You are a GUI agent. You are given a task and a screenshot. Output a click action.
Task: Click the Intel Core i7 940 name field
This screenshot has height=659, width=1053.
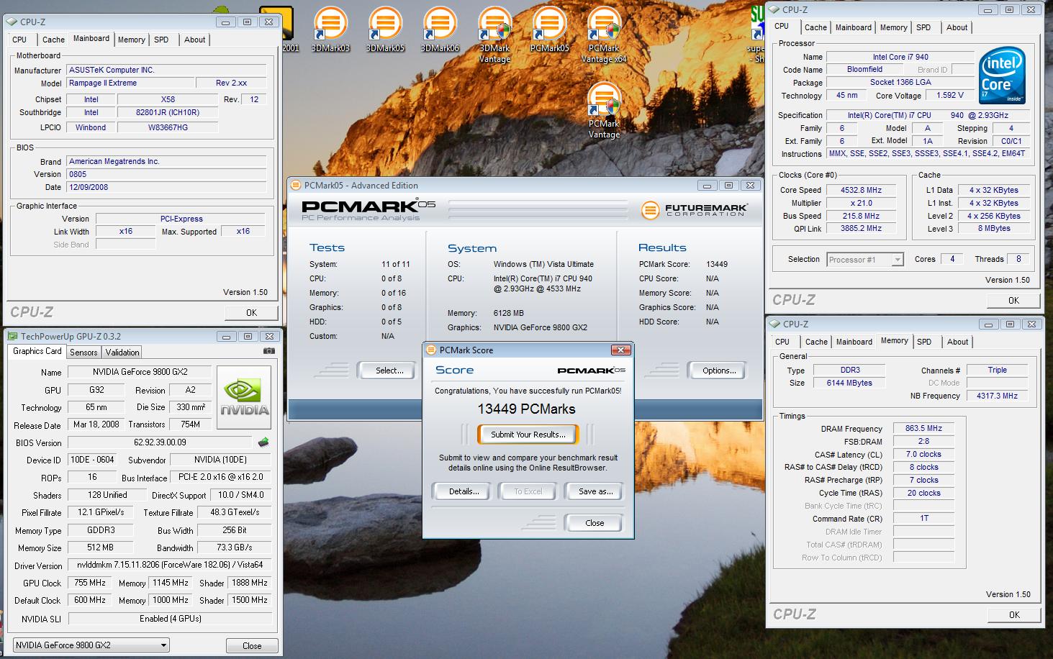900,57
